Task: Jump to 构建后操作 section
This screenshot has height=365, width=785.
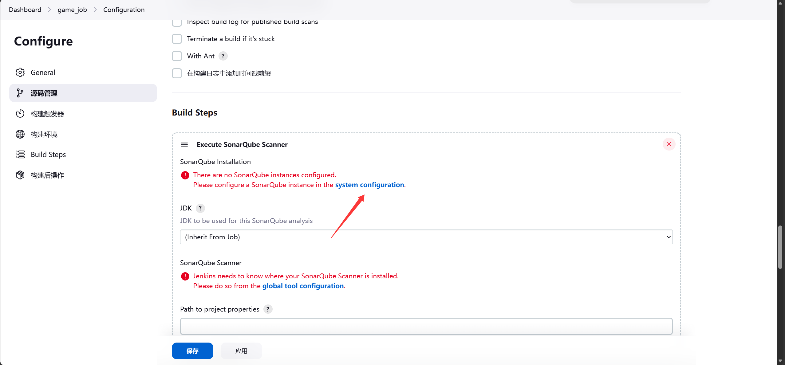Action: (x=83, y=175)
